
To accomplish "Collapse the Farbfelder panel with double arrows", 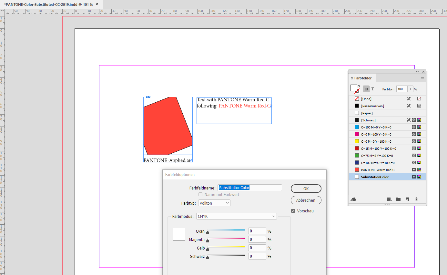I will pyautogui.click(x=417, y=72).
